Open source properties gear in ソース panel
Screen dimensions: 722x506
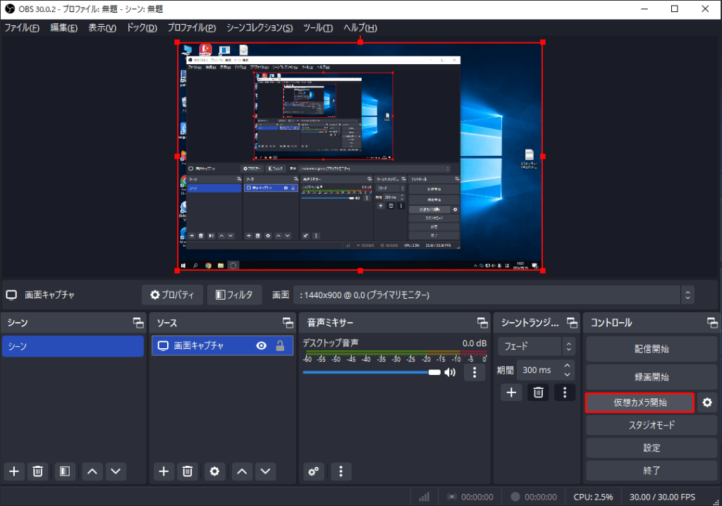[x=215, y=471]
